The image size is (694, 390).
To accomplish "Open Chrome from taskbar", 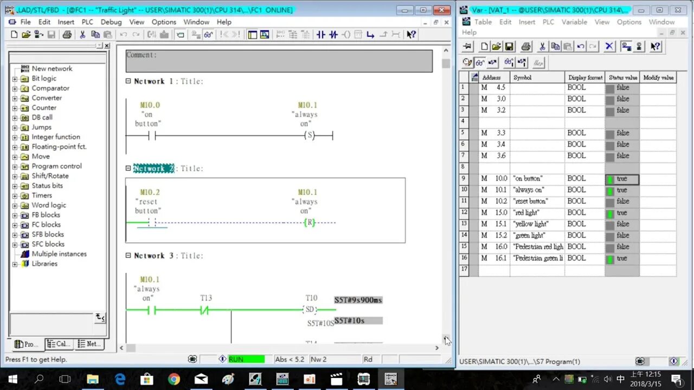I will [x=174, y=379].
